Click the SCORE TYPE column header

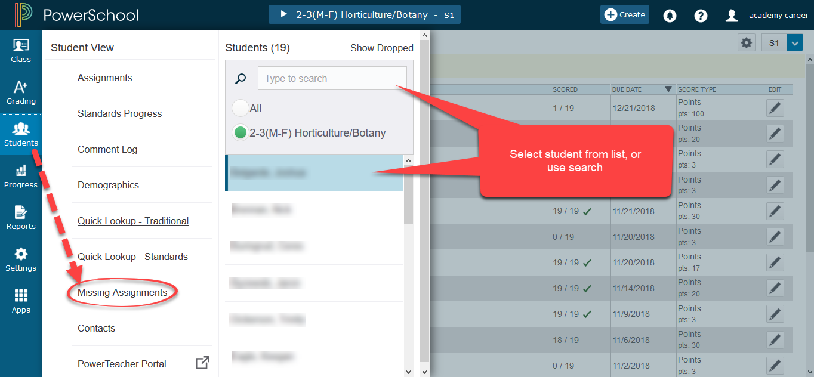tap(697, 89)
